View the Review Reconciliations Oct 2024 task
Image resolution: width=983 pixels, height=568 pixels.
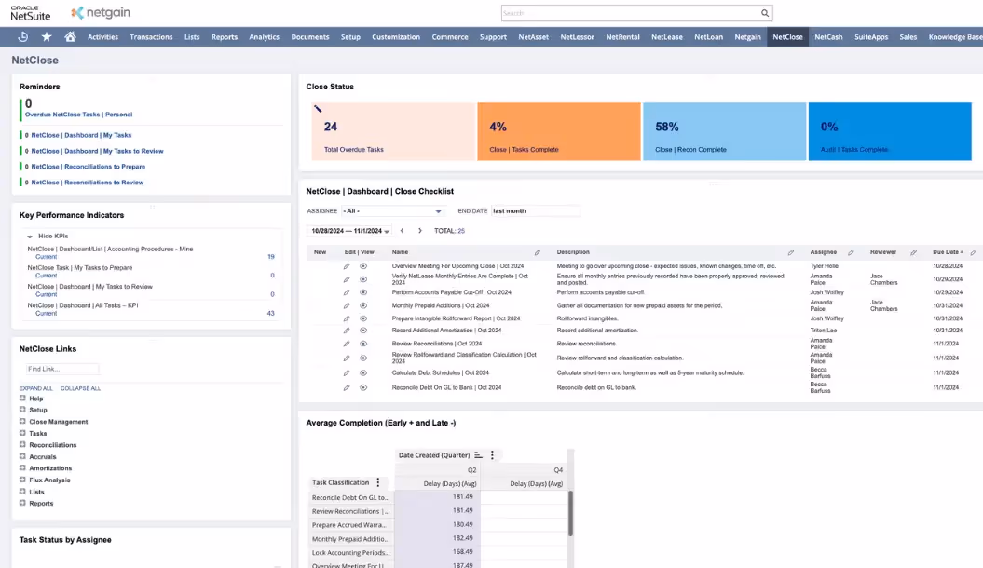(x=363, y=344)
